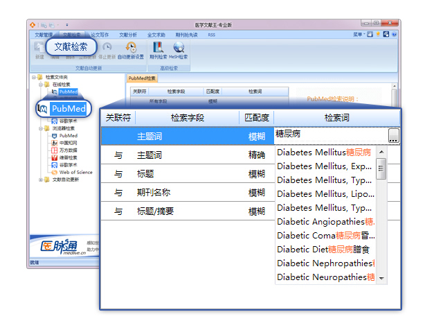Click the 医脉通 medlive.cn logo
425x330 pixels.
(62, 247)
